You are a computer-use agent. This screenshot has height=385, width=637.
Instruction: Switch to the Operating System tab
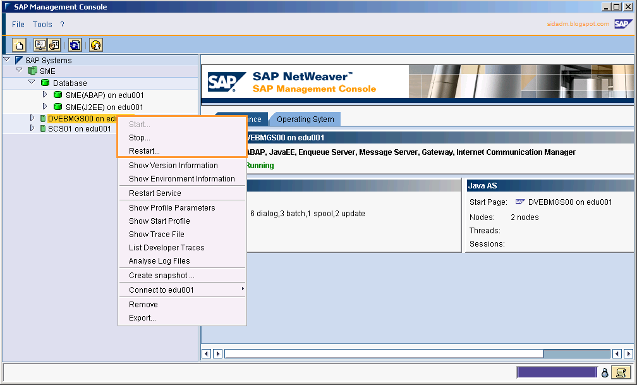point(305,119)
